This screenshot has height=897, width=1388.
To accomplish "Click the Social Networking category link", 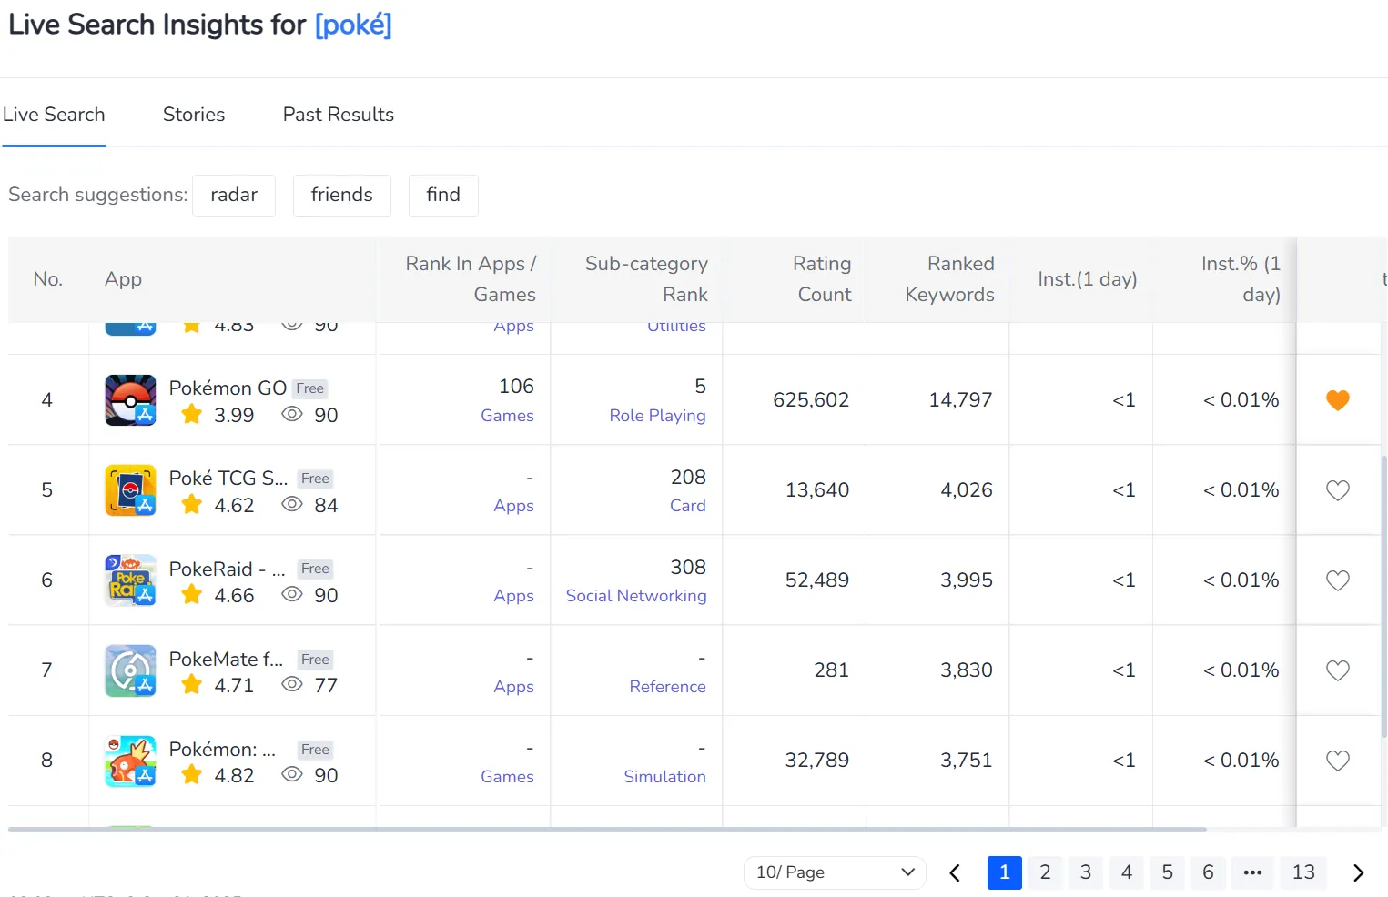I will pos(635,596).
